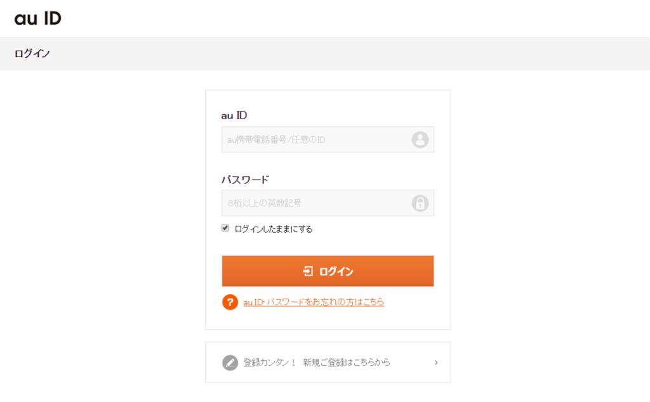Click the au ID field label
The height and width of the screenshot is (402, 650).
point(234,115)
